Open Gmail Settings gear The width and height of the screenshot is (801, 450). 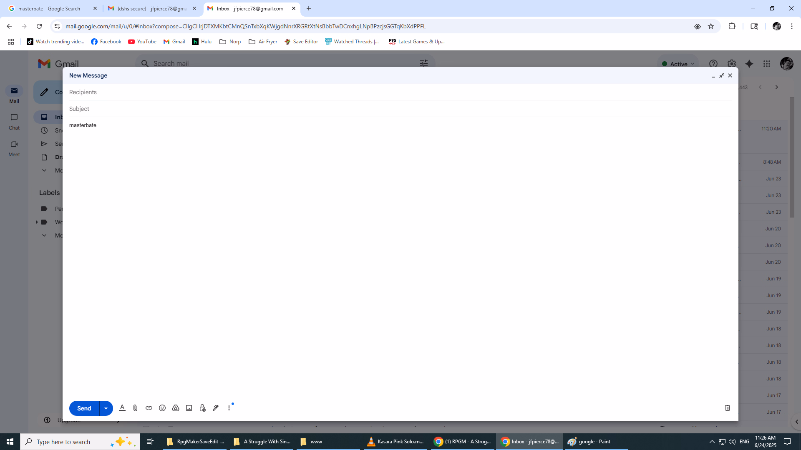click(x=732, y=64)
